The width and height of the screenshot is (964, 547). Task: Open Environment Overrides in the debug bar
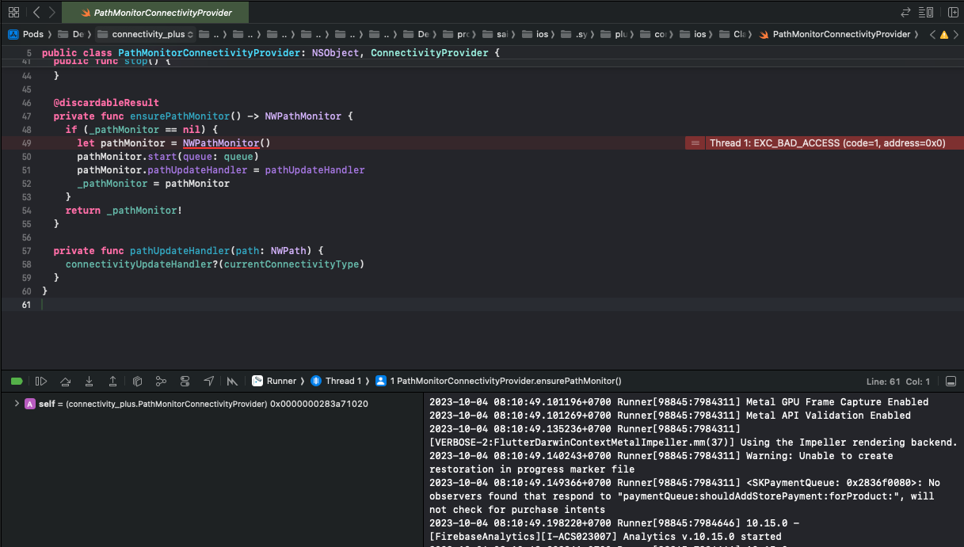(x=185, y=381)
